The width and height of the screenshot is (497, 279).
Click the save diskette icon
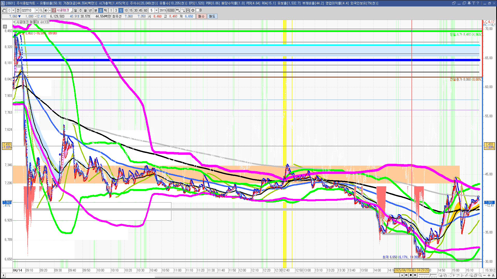coord(188,10)
